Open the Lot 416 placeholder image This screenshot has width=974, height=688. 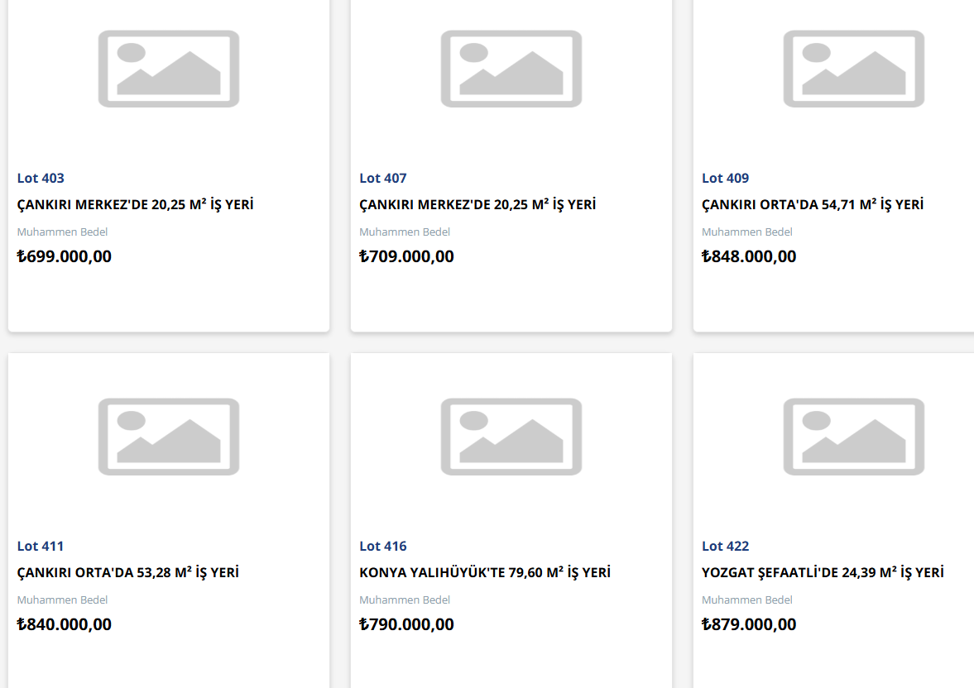pyautogui.click(x=511, y=437)
